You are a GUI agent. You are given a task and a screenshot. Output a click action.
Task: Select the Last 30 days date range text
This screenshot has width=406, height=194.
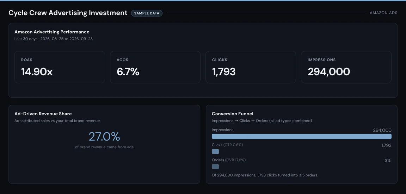click(x=54, y=39)
